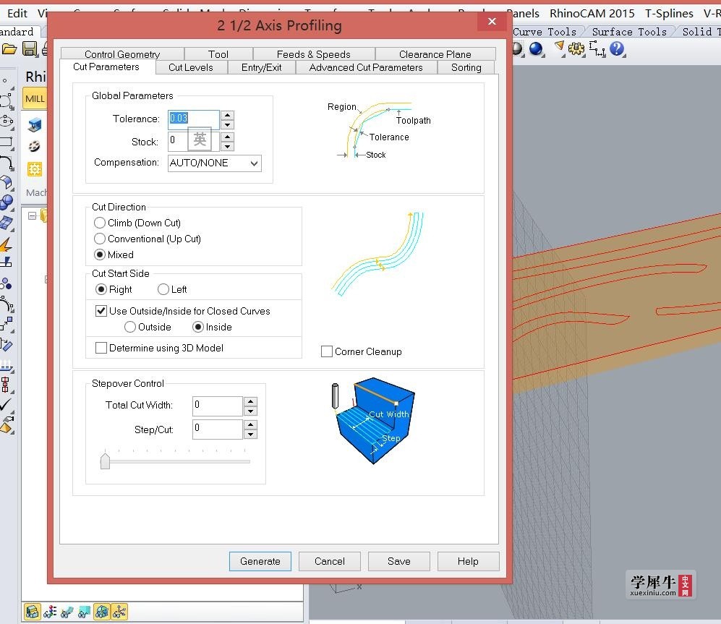Screen dimensions: 721x624
Task: Toggle toolpath visibility icon in bottom bar
Action: [84, 612]
